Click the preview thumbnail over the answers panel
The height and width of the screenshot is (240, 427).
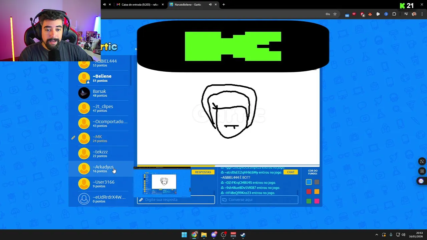[162, 183]
